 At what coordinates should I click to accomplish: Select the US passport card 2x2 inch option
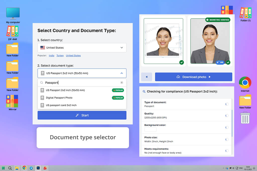[82, 105]
